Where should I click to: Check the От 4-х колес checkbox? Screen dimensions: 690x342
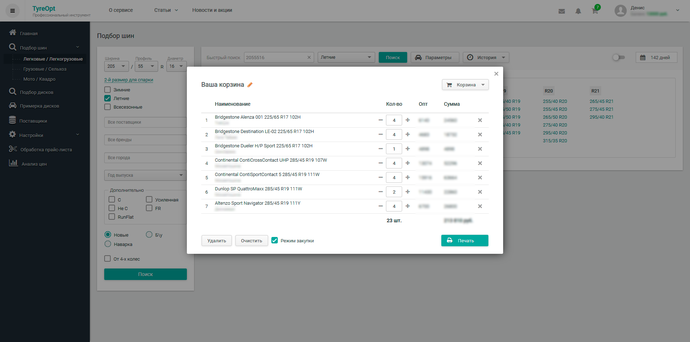click(107, 259)
